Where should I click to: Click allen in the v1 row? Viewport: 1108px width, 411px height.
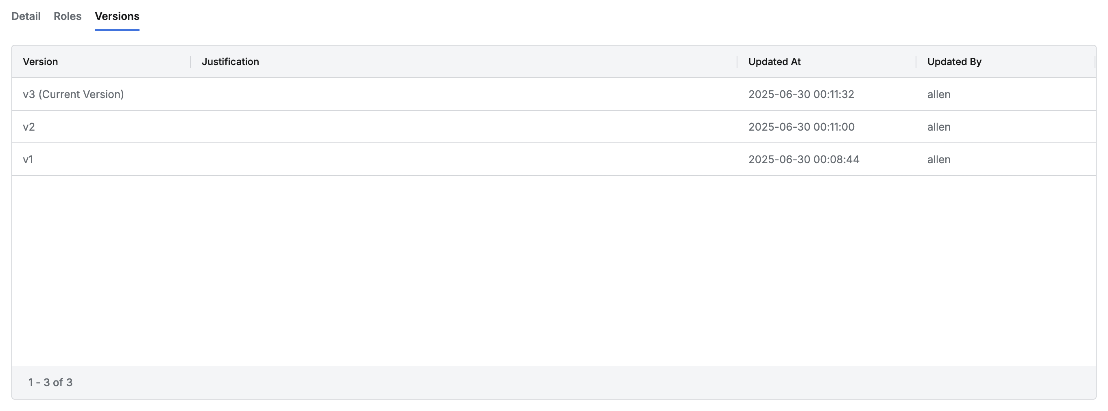pos(938,160)
